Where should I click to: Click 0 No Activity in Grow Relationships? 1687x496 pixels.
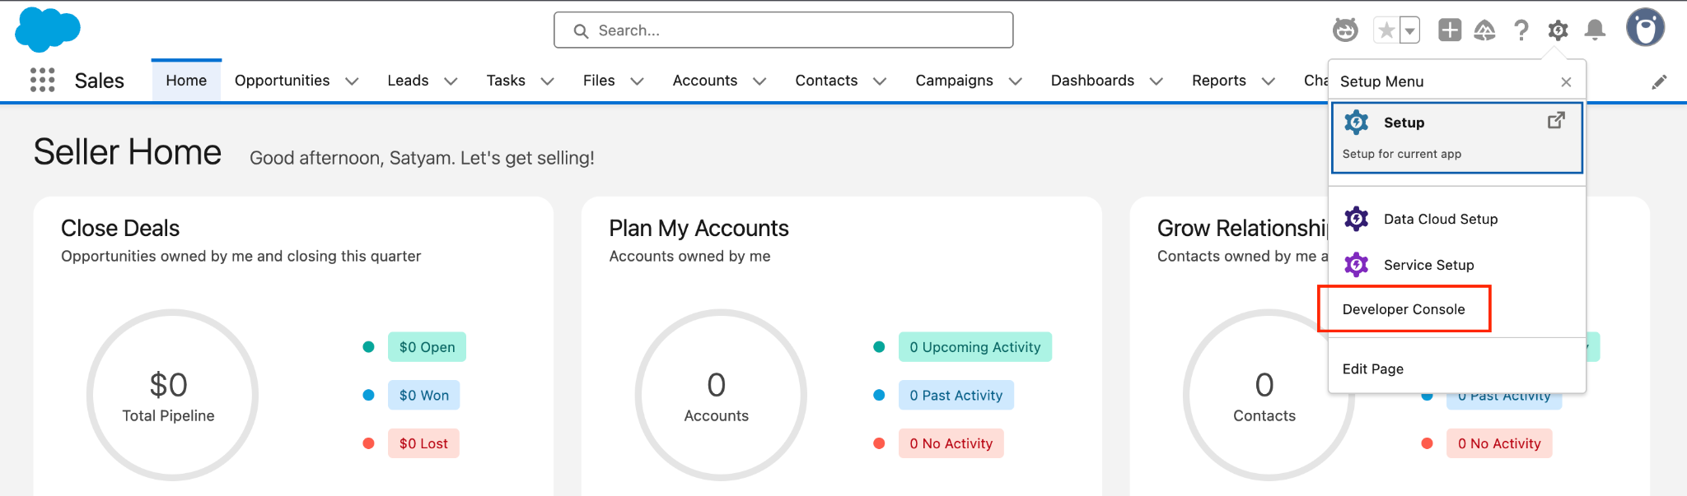coord(1498,443)
